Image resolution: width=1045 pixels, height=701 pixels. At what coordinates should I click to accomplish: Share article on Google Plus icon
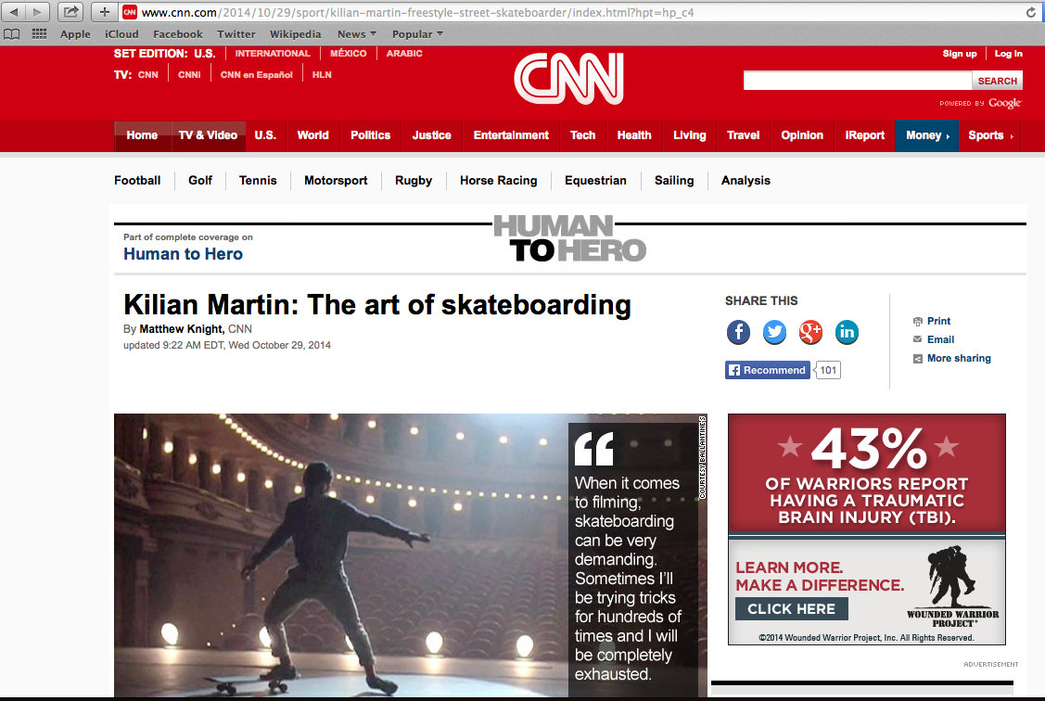pyautogui.click(x=810, y=332)
